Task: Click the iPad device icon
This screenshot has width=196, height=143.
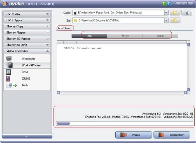Action: coord(8,72)
